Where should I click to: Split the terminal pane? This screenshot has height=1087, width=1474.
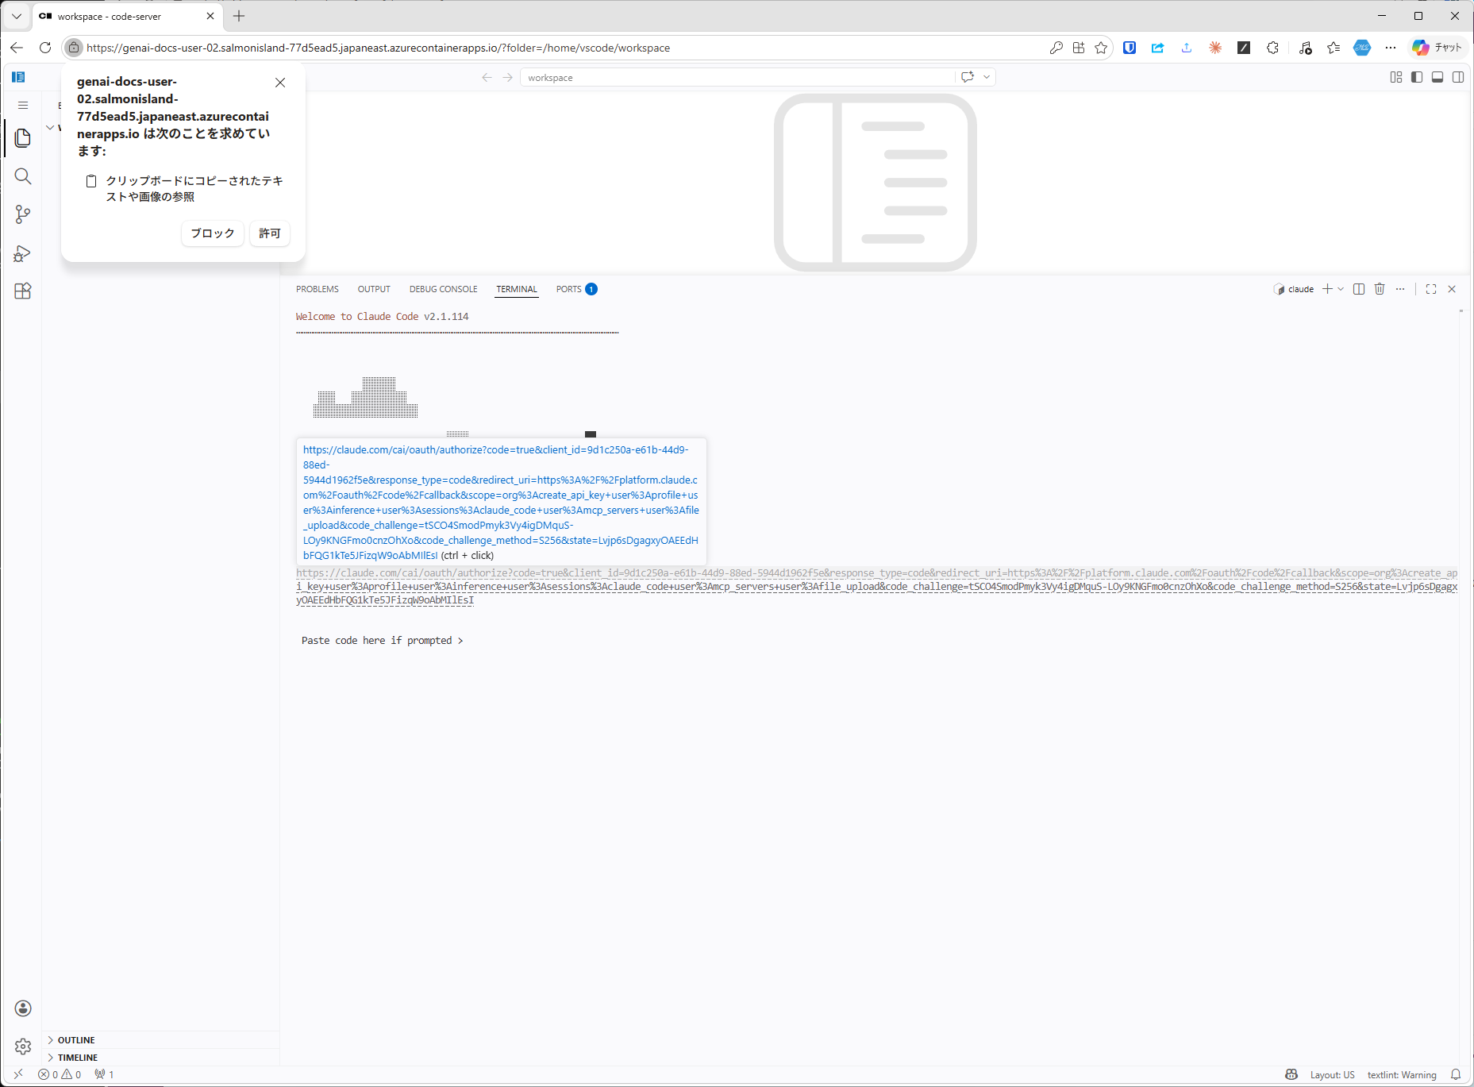[x=1359, y=289]
